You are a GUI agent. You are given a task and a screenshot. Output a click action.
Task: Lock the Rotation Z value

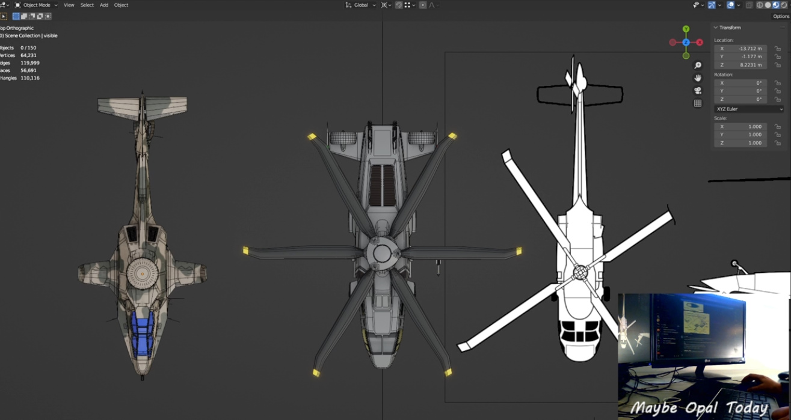tap(778, 99)
